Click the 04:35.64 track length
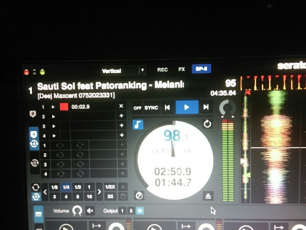This screenshot has height=230, width=306. [x=223, y=93]
